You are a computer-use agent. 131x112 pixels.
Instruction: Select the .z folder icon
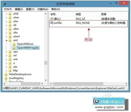[x=10, y=63]
